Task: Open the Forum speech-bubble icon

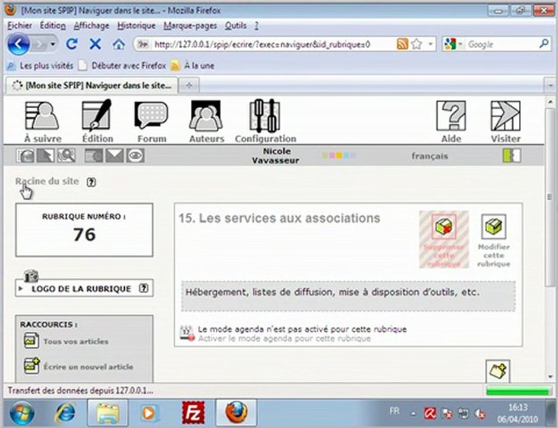Action: 152,116
